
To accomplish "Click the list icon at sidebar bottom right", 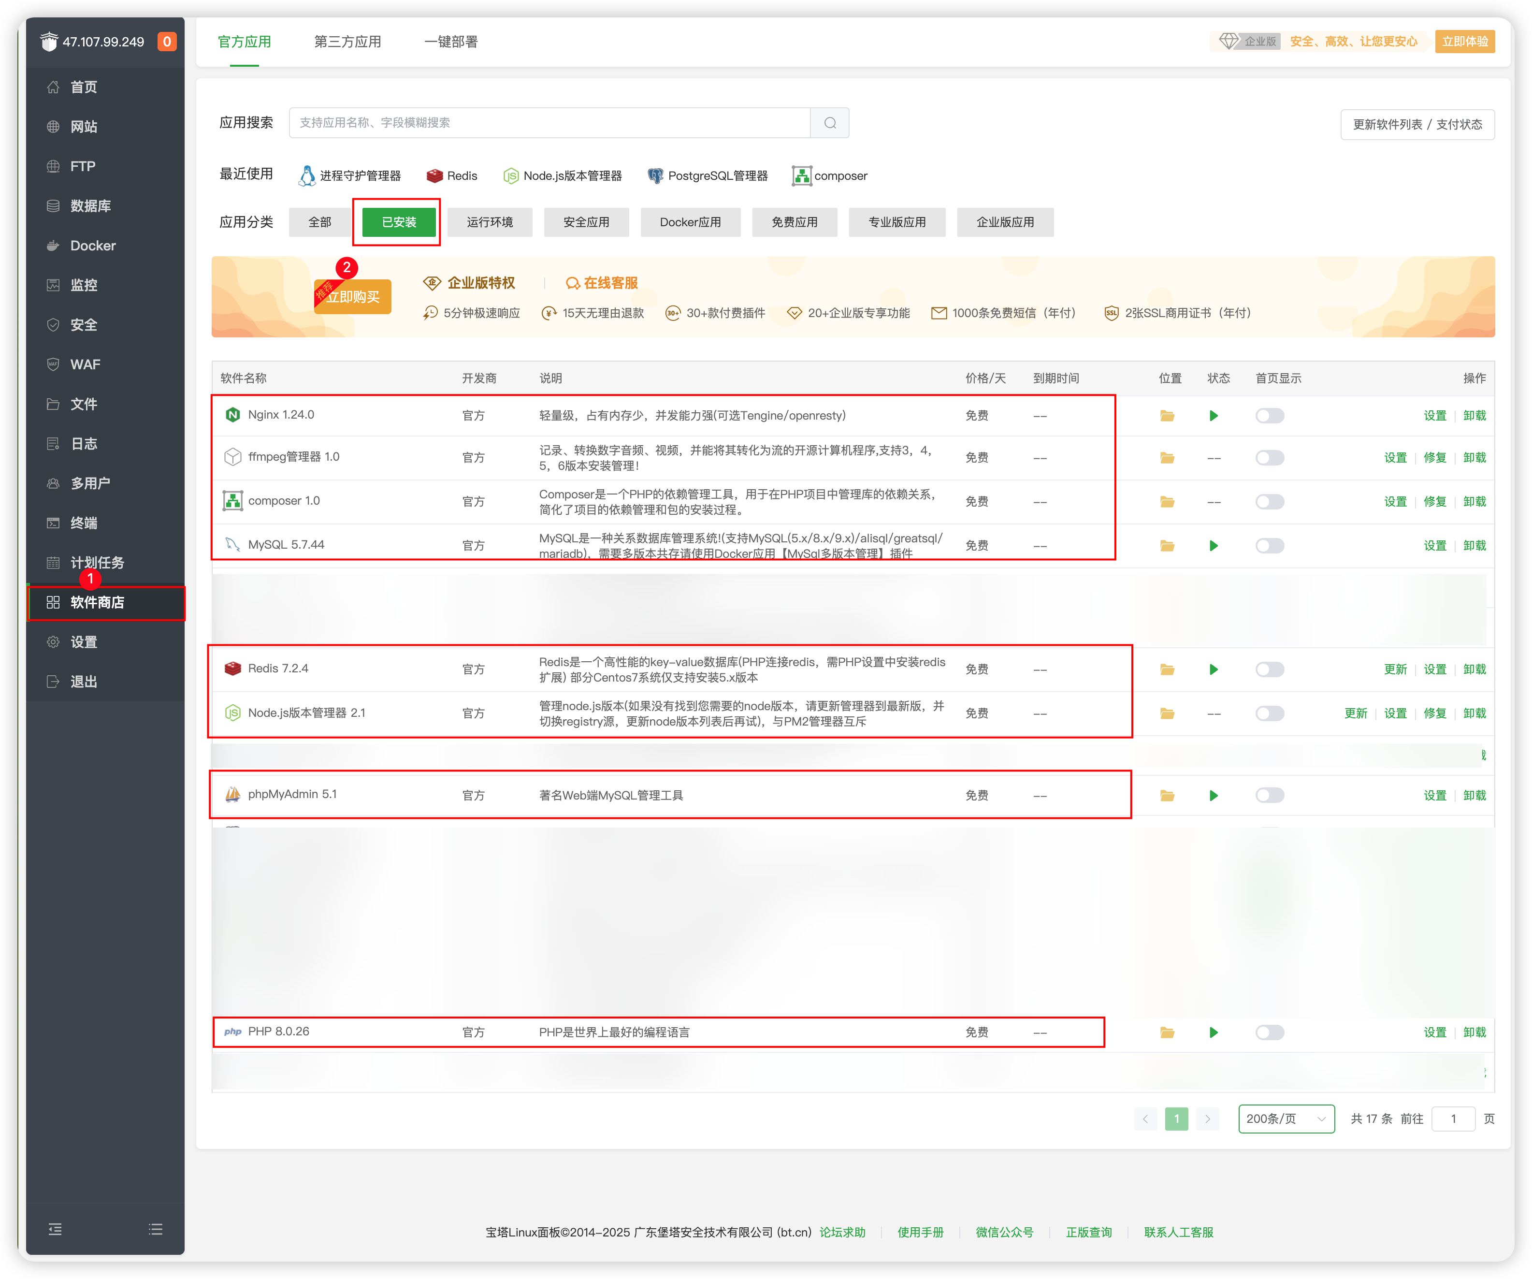I will tap(156, 1229).
